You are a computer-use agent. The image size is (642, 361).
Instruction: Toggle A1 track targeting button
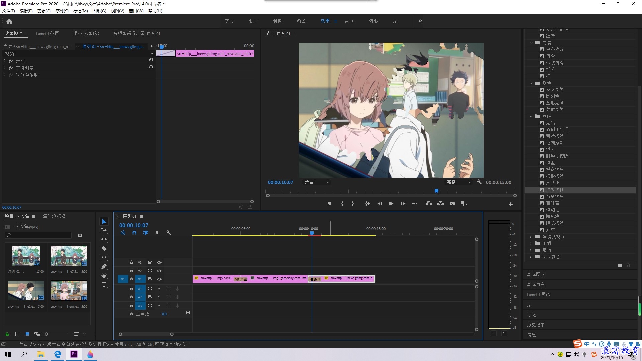tap(140, 289)
